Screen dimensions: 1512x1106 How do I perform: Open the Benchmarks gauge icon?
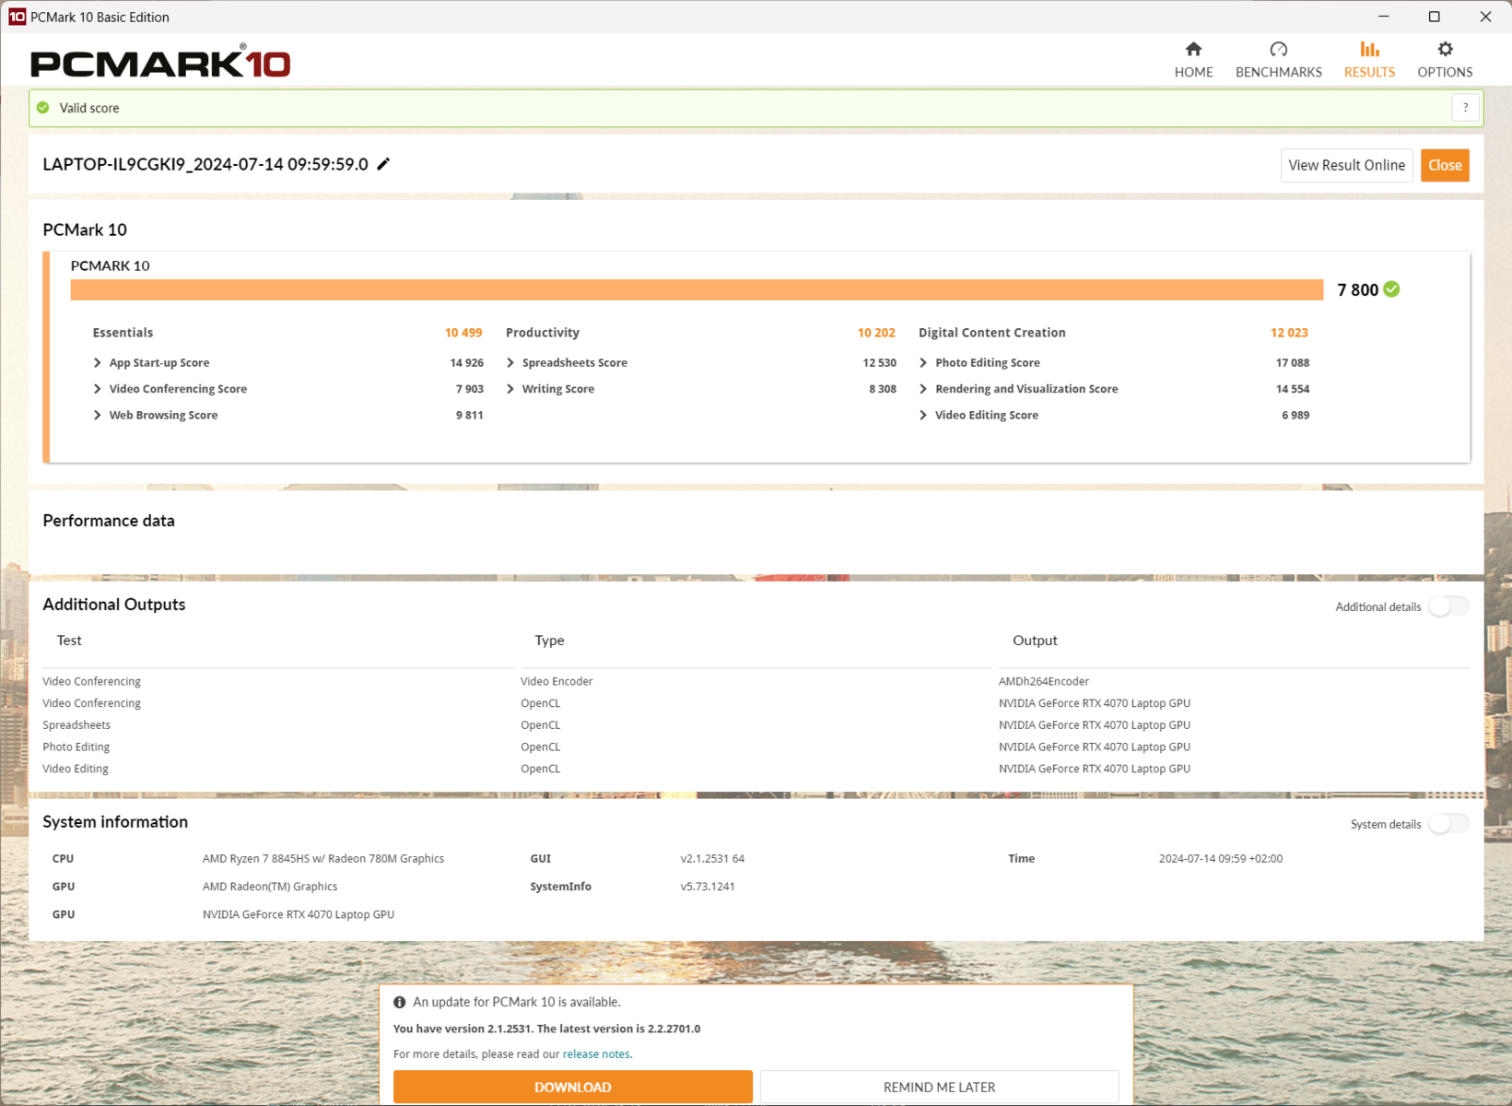(x=1278, y=50)
